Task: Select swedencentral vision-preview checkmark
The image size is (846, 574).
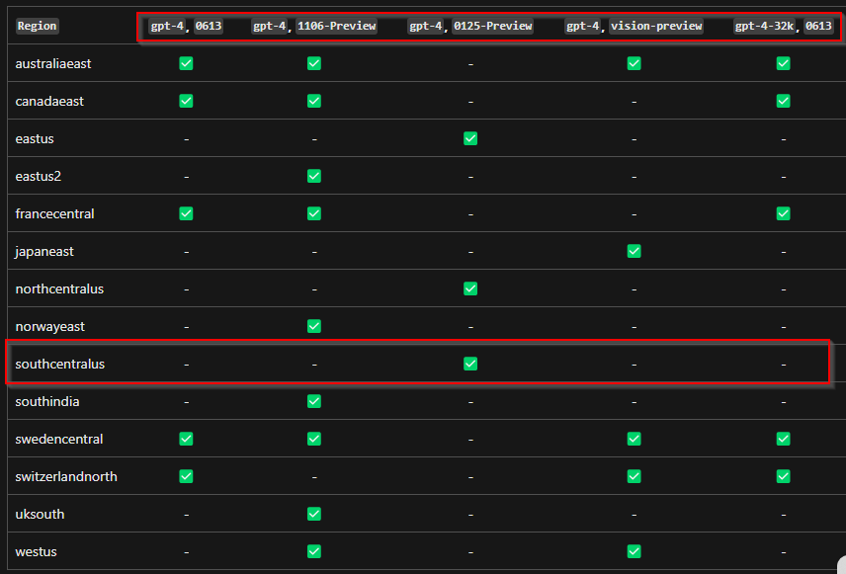Action: point(634,439)
